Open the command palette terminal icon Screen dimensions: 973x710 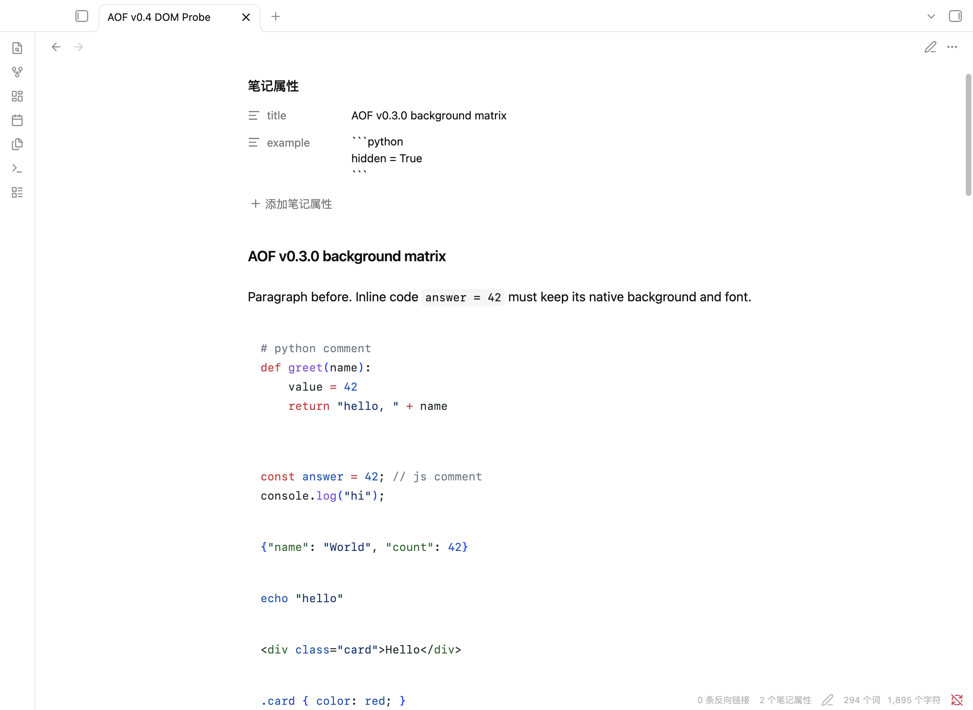point(17,168)
